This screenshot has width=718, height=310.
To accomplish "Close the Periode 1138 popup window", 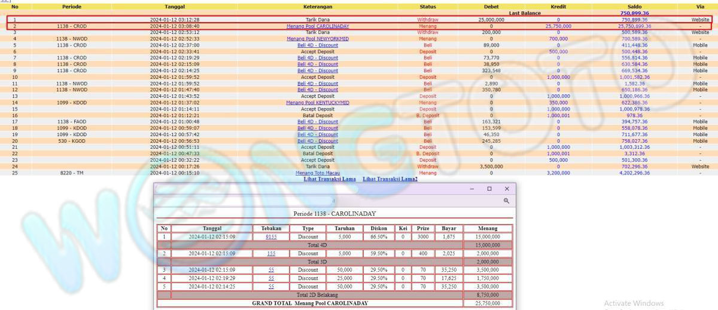I will pos(506,189).
